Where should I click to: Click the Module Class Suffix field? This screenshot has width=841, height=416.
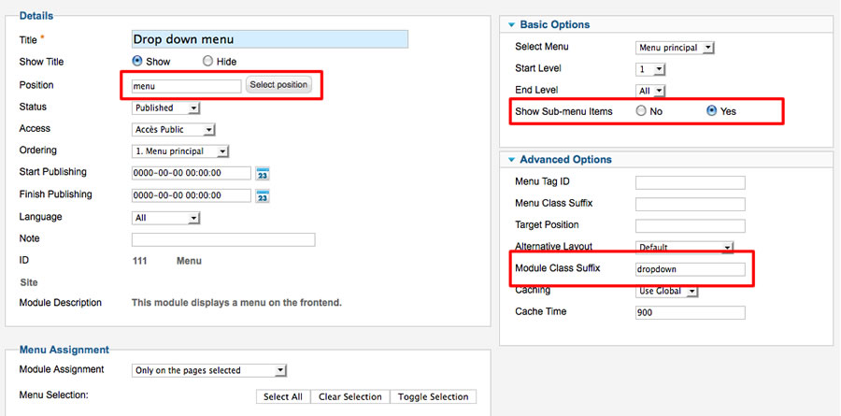pos(691,269)
